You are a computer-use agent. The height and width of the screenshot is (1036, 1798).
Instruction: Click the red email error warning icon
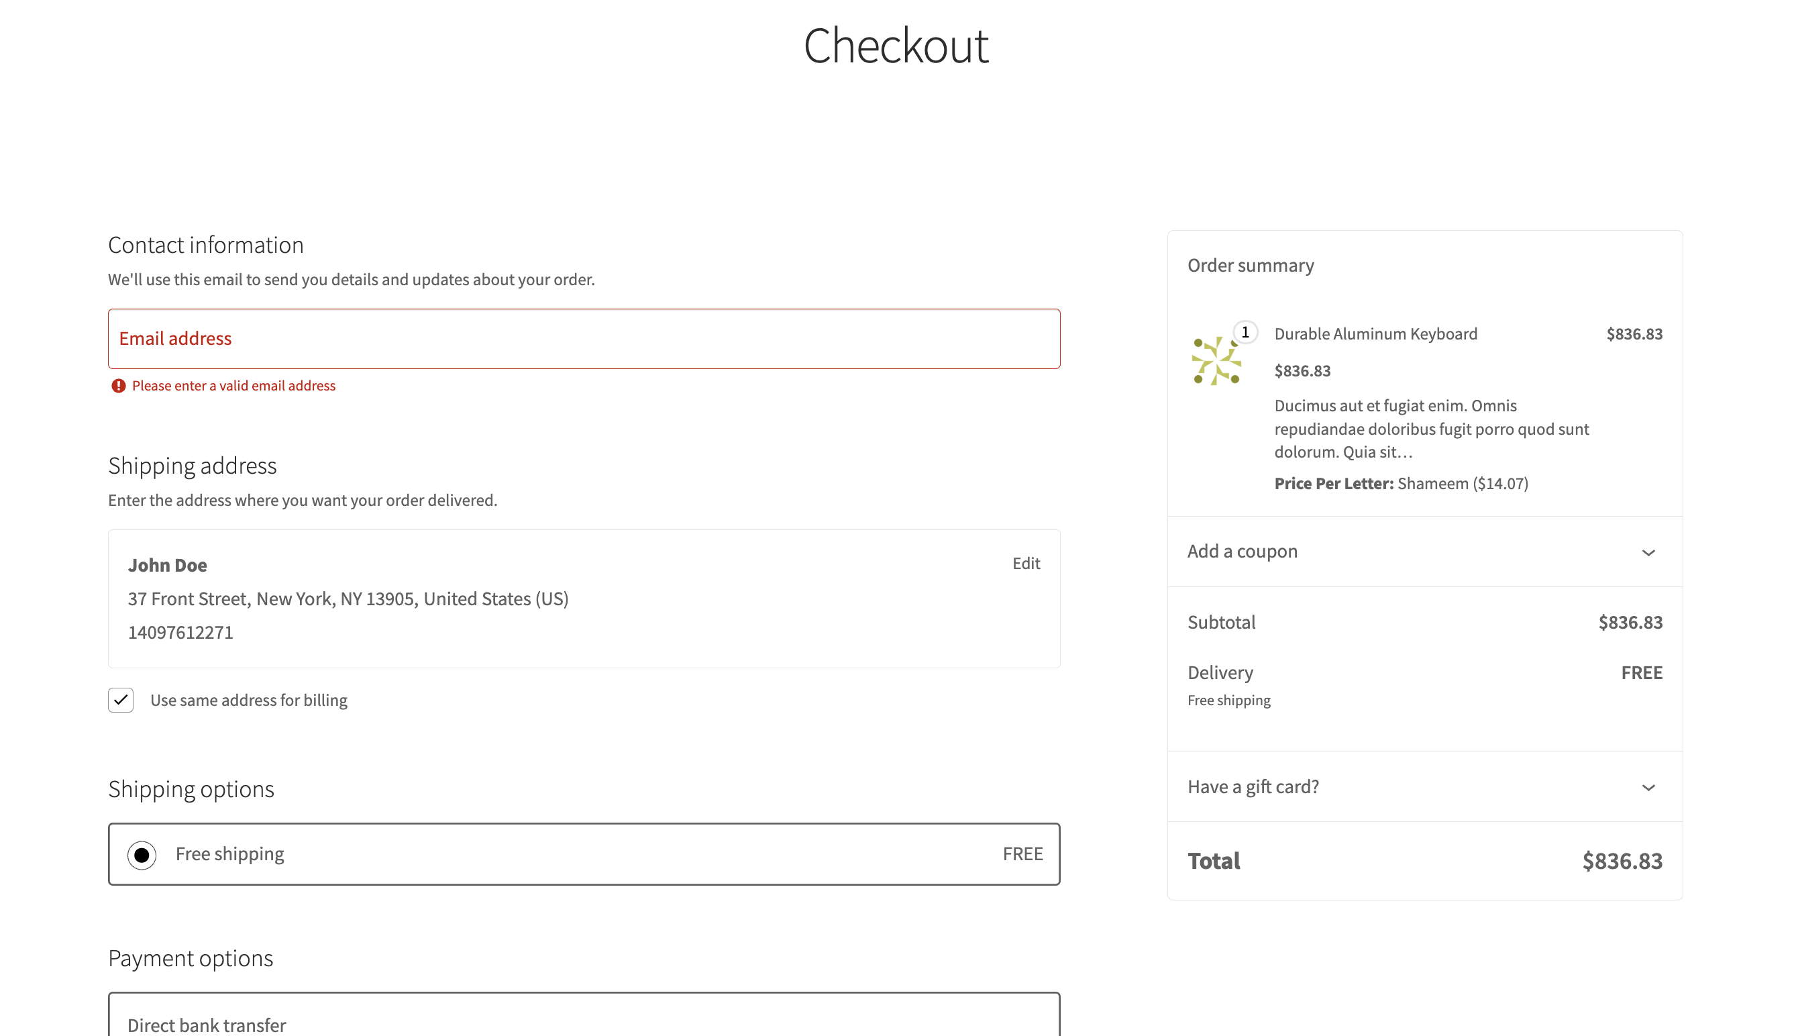click(119, 386)
